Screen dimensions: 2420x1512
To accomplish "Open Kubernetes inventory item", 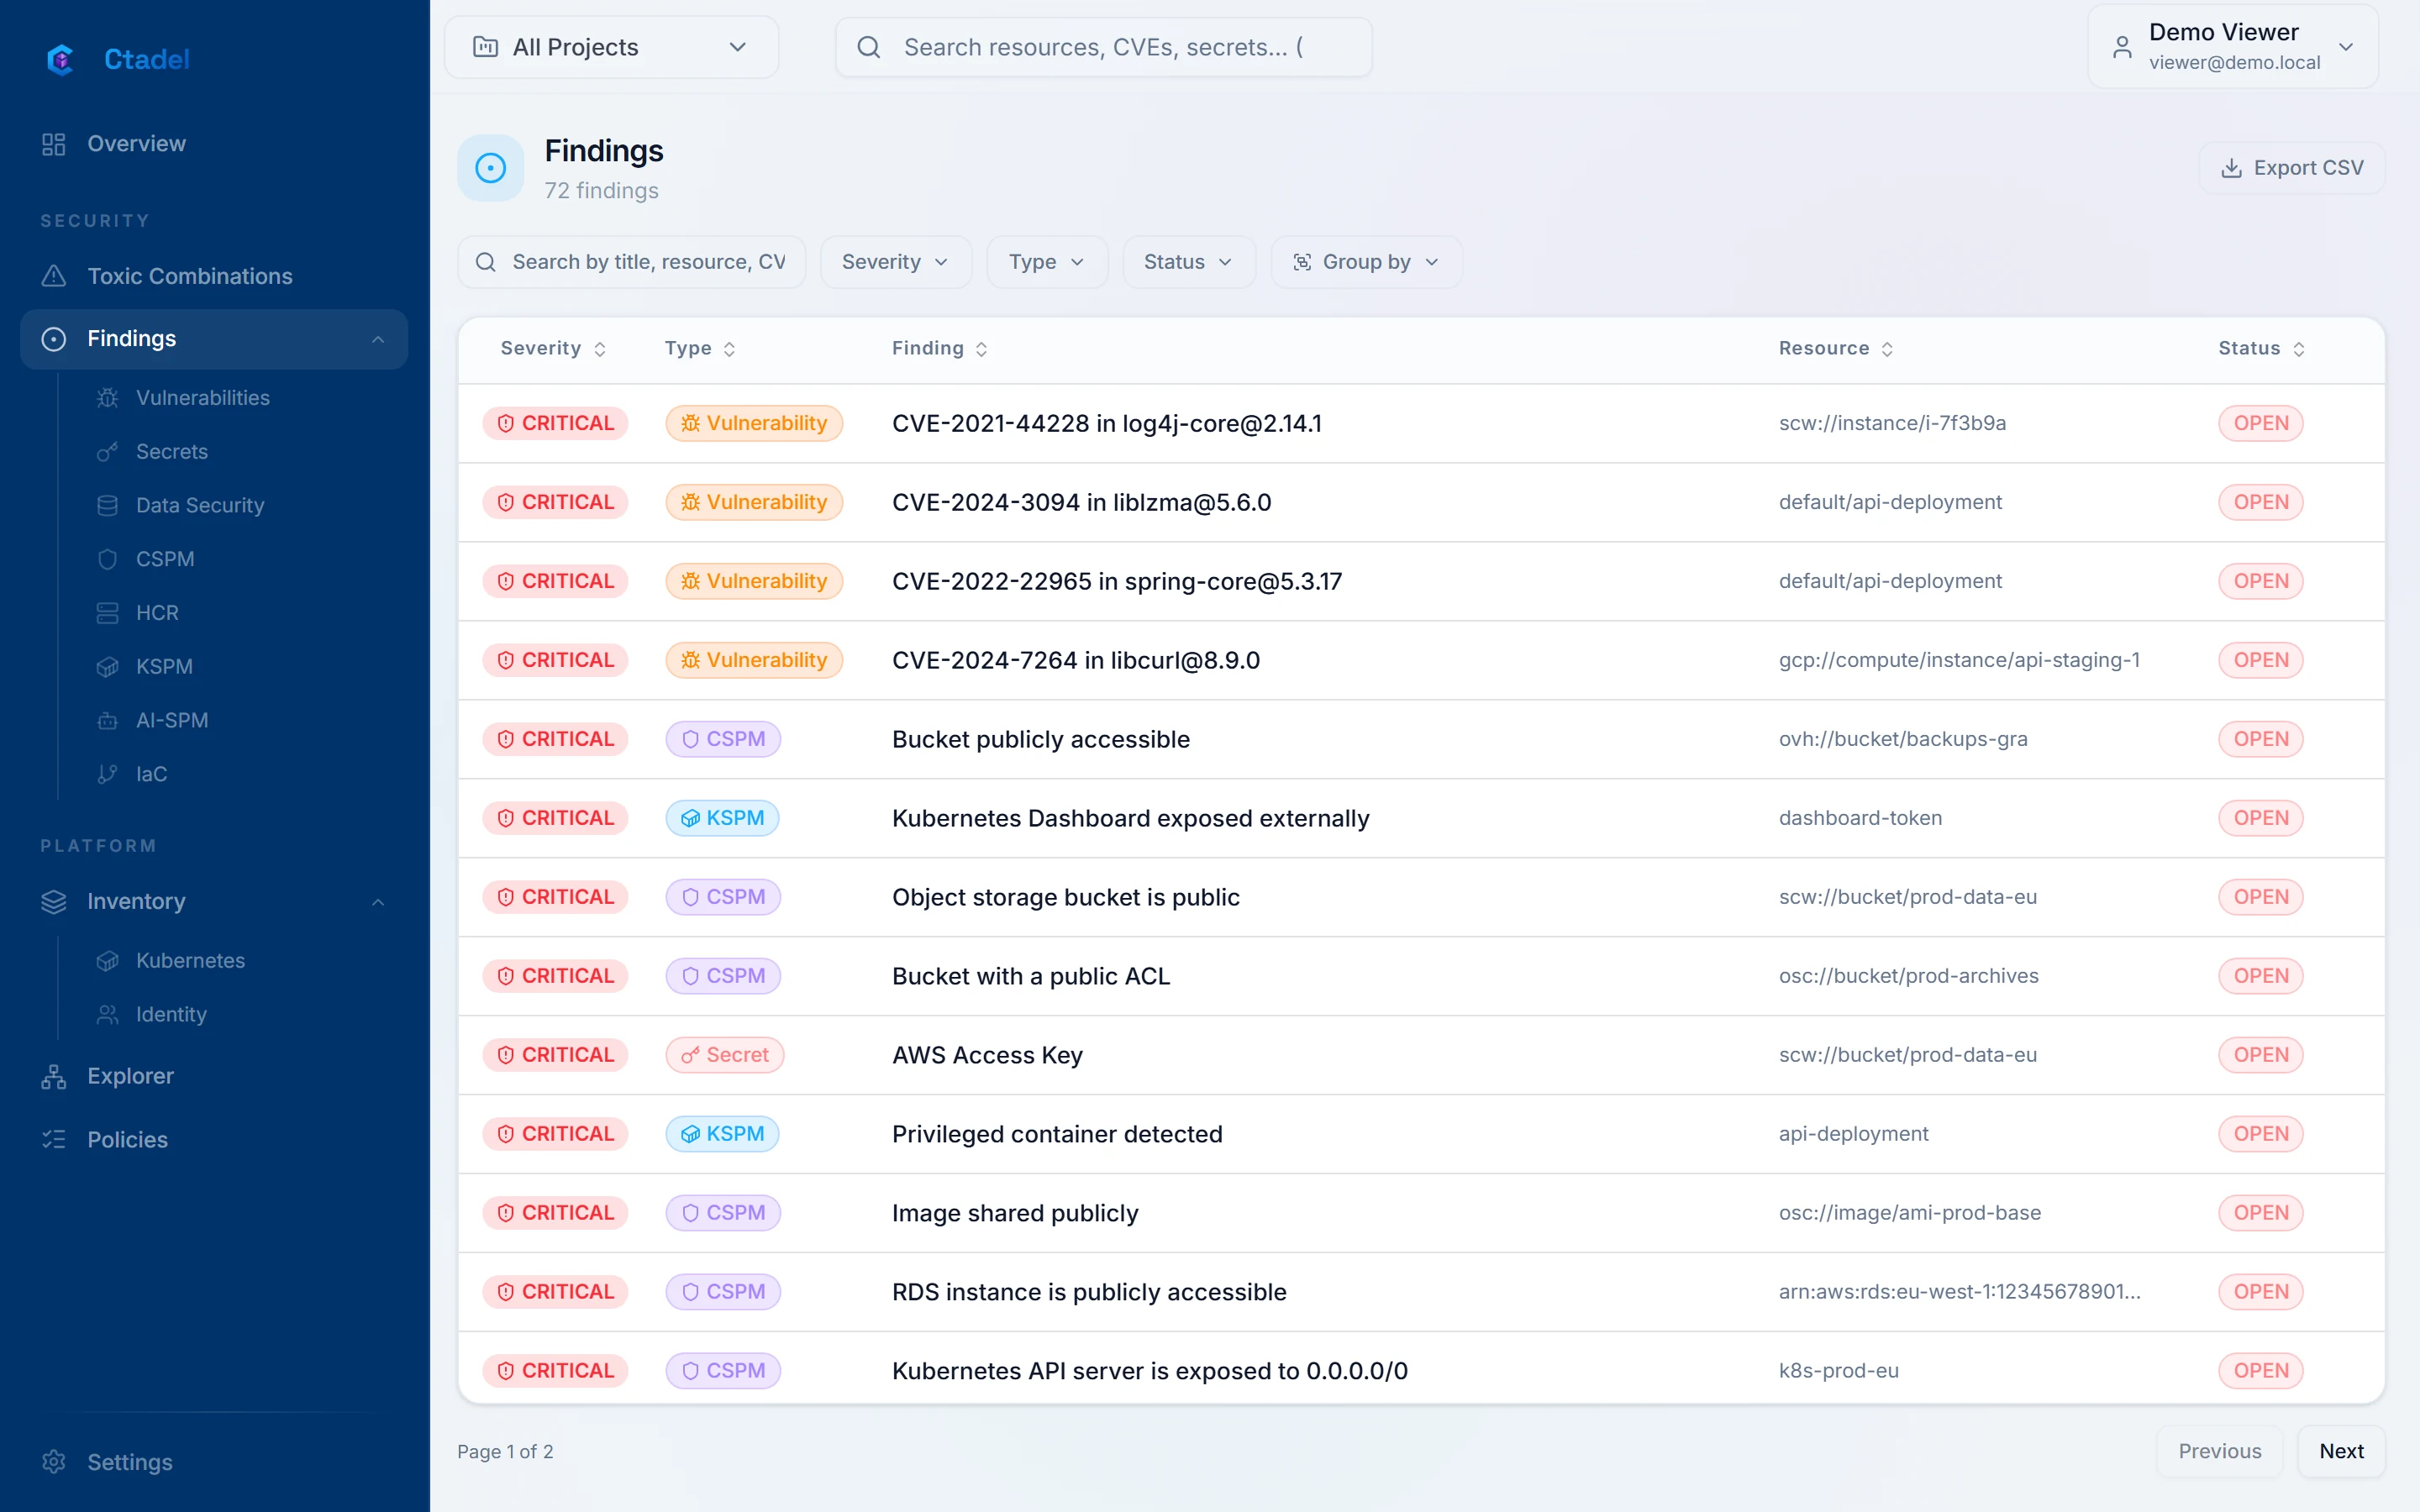I will (x=190, y=961).
